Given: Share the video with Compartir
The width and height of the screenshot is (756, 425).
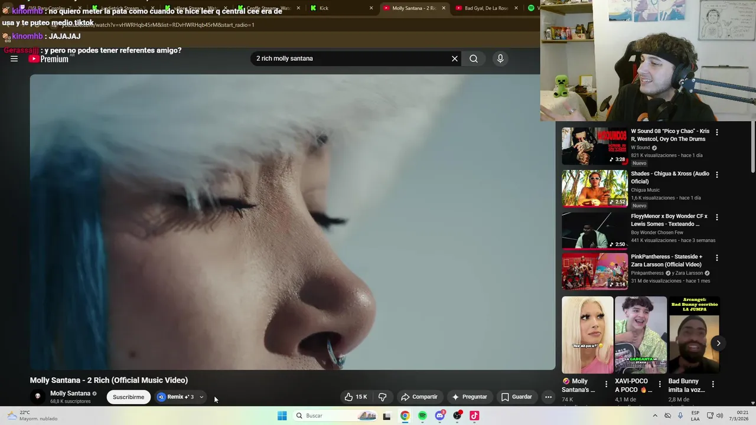Looking at the screenshot, I should (419, 397).
